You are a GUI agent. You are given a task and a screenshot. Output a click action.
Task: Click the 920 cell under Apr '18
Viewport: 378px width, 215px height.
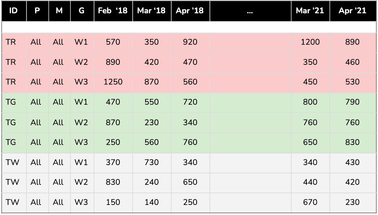[190, 42]
